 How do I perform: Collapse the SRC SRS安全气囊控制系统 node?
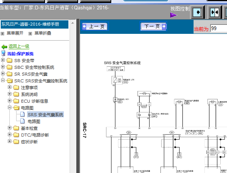coord(3,80)
